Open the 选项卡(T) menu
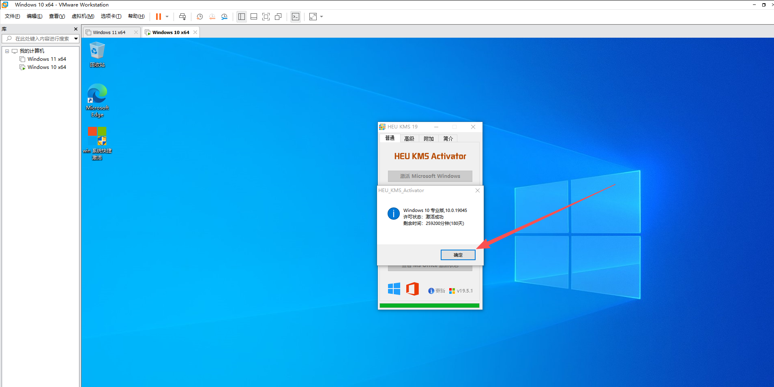This screenshot has height=387, width=774. point(111,16)
